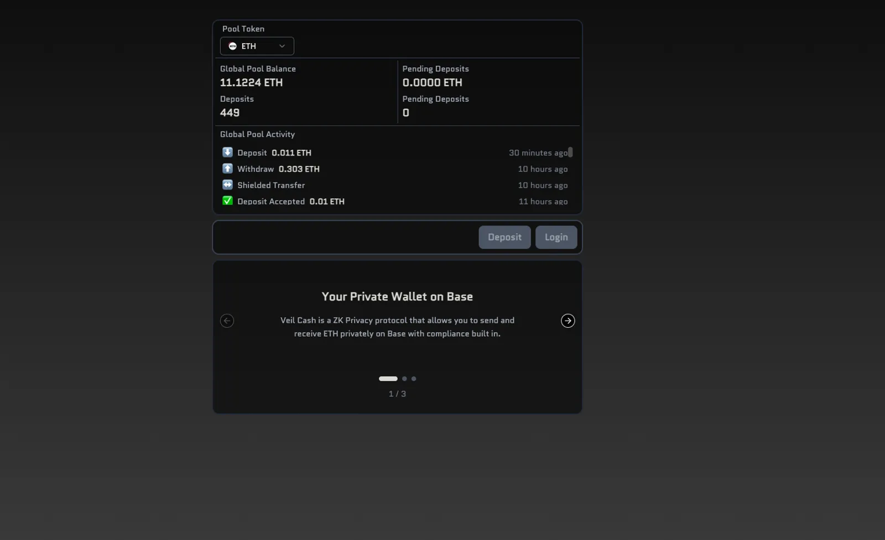Click the Pool Token label
Screen dimensions: 885x540
243,29
